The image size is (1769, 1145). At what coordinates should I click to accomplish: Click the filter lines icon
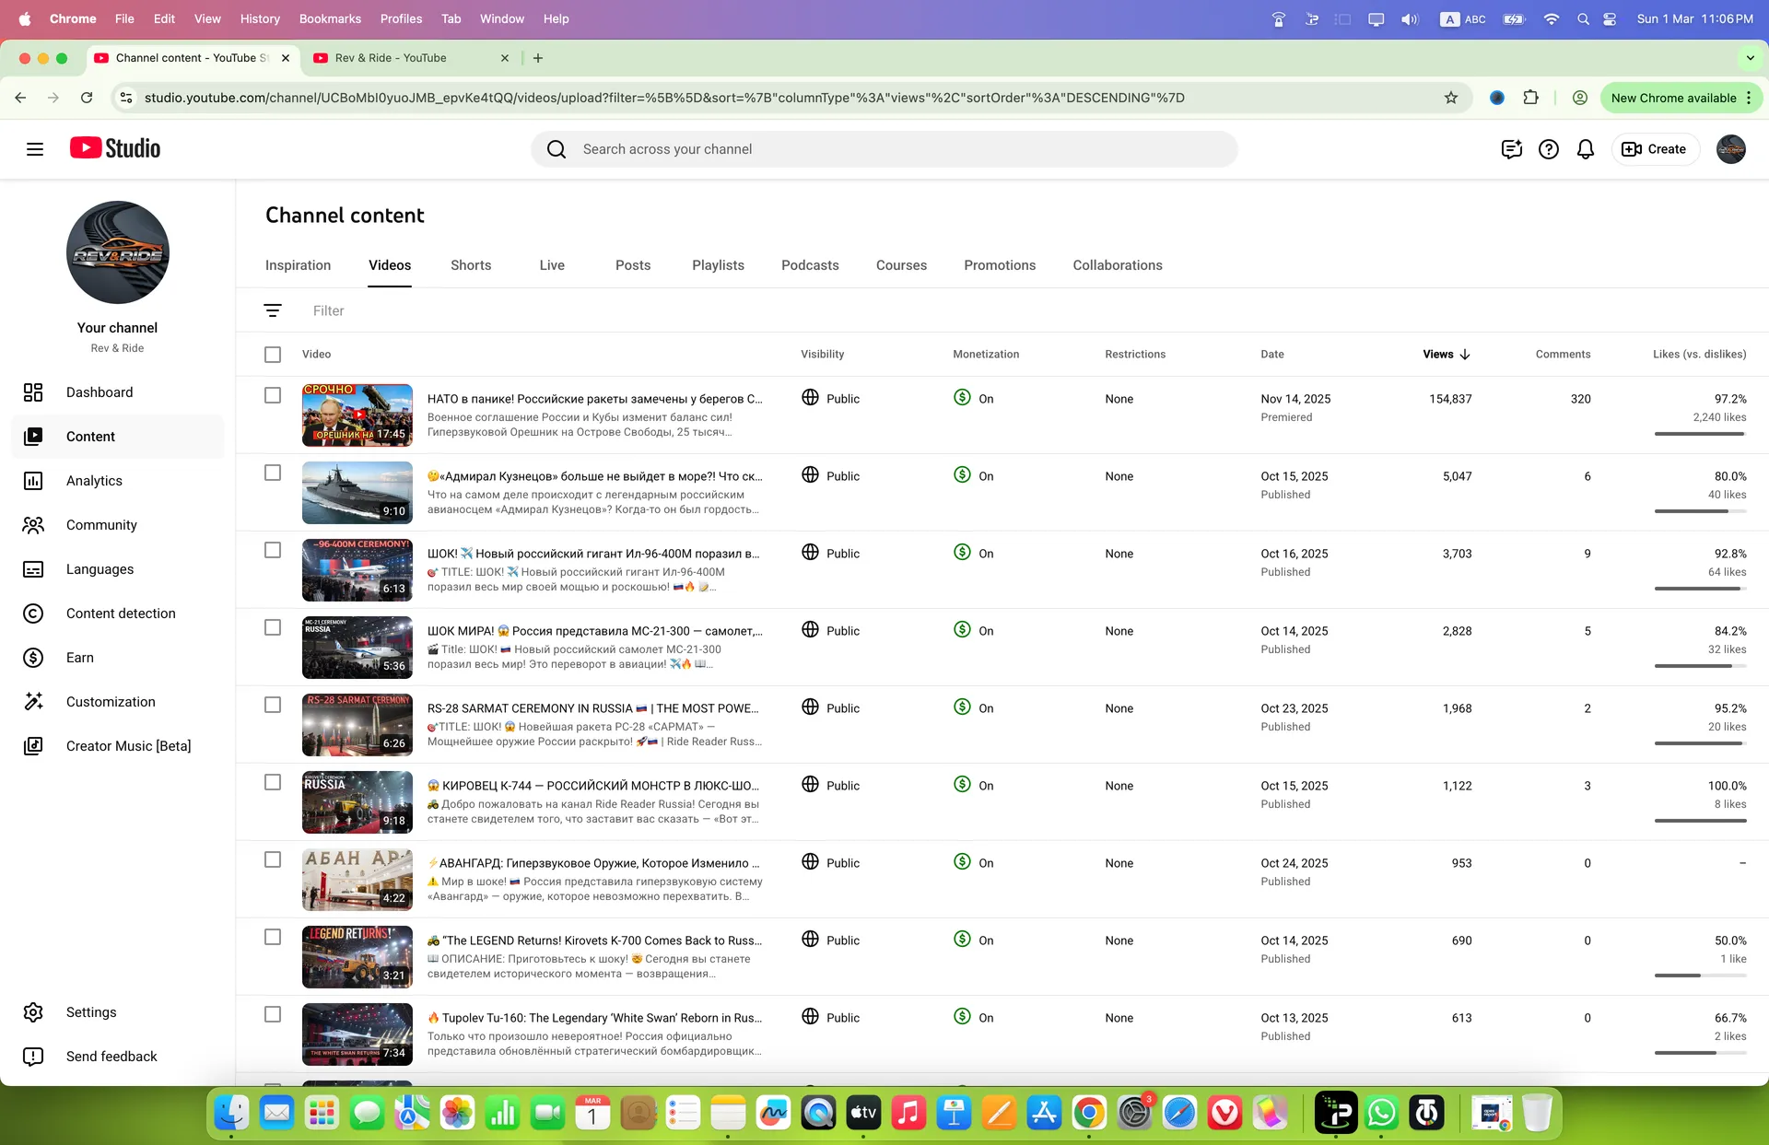pos(273,311)
